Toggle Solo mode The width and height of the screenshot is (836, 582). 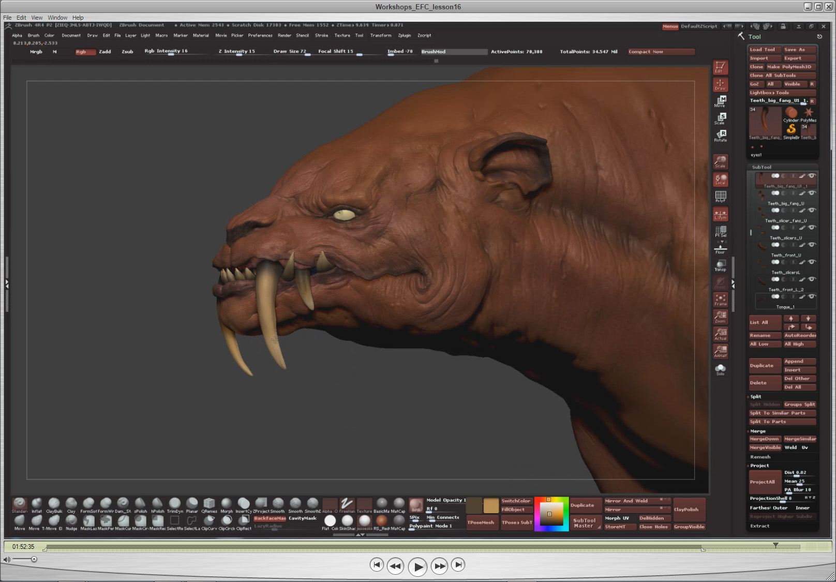click(720, 369)
